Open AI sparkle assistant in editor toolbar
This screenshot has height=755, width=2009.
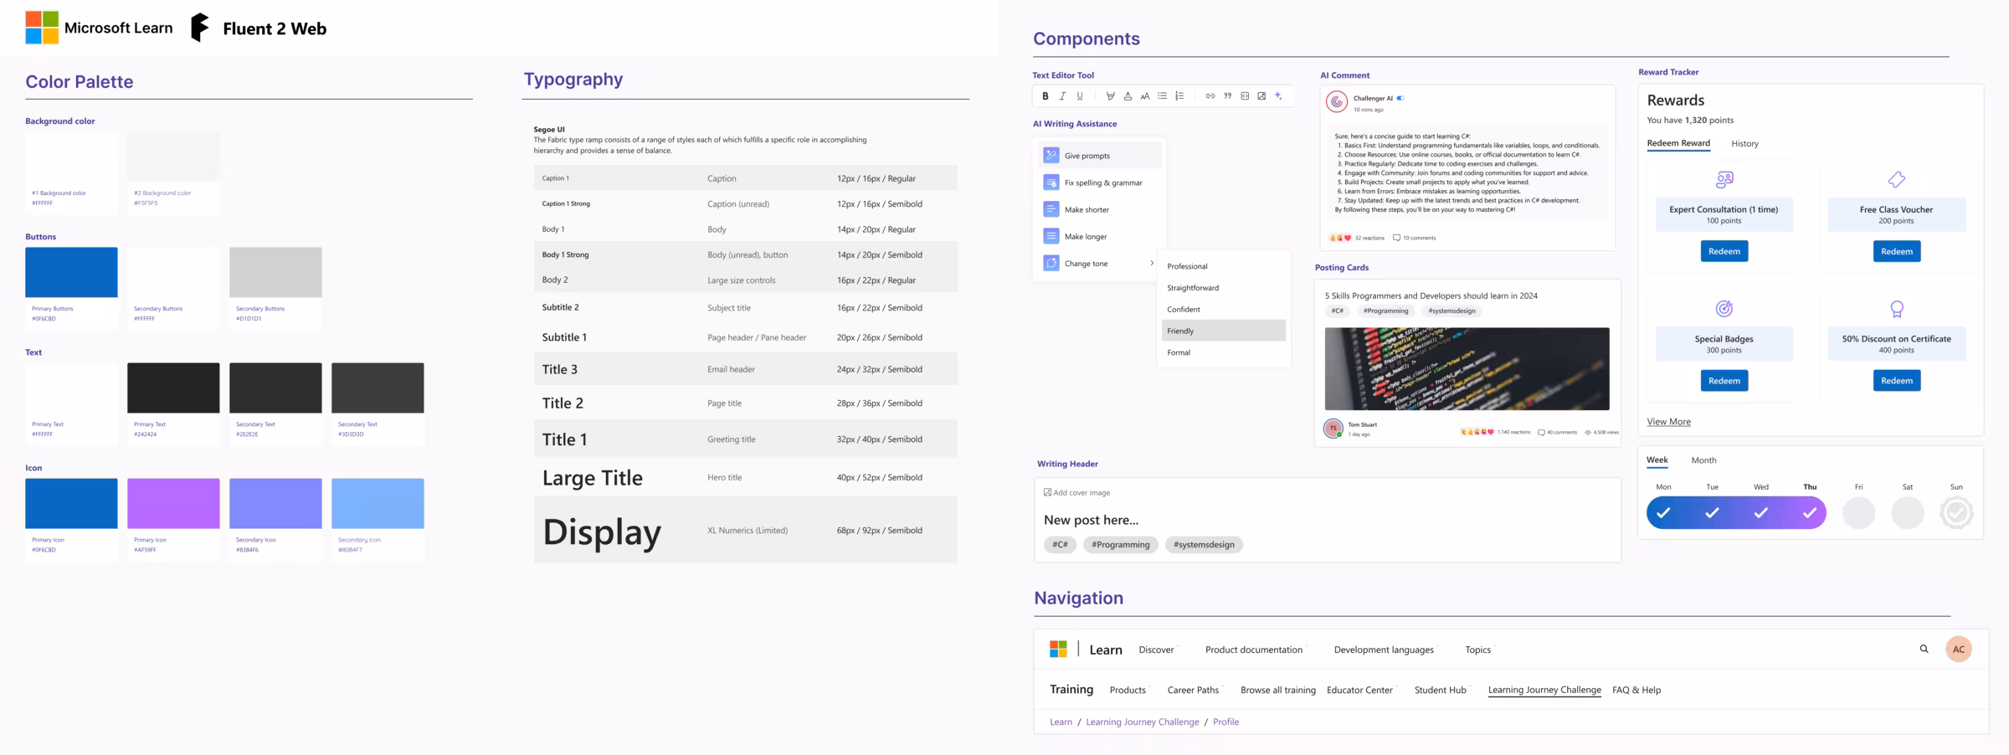coord(1278,96)
